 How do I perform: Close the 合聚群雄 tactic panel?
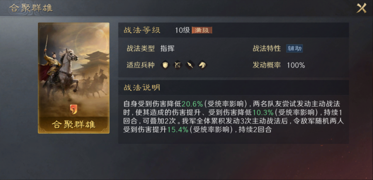pyautogui.click(x=361, y=8)
